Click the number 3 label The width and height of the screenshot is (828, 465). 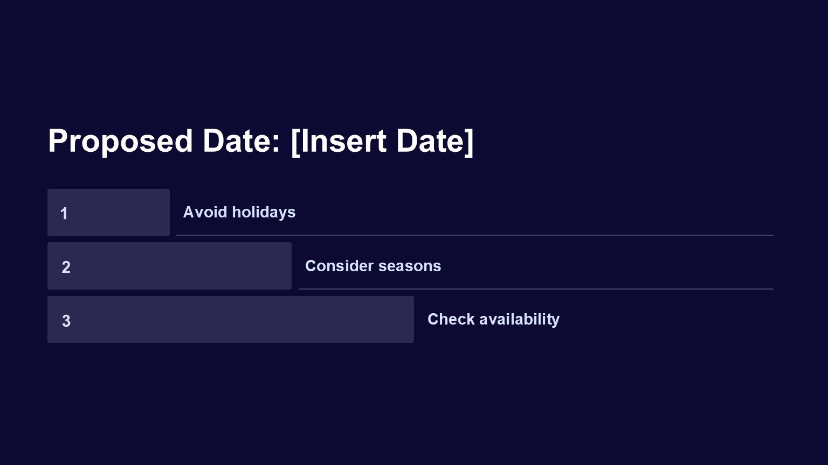coord(66,321)
